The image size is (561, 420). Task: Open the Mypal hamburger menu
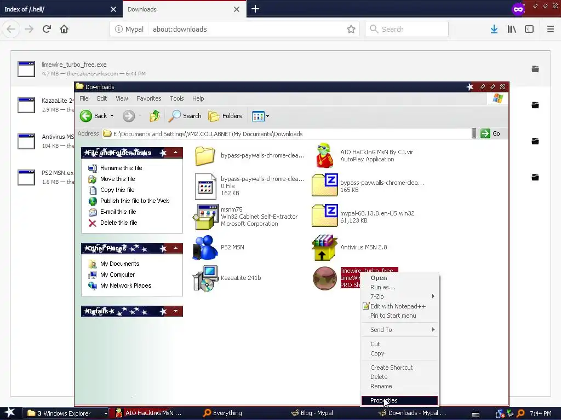550,29
